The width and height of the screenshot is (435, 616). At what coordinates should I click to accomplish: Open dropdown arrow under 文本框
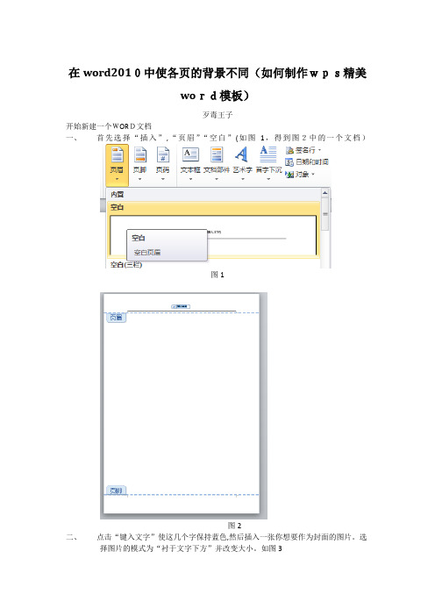click(x=190, y=180)
